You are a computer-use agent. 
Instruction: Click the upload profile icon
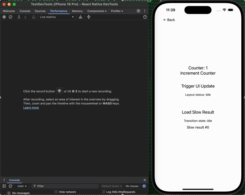pos(19,17)
